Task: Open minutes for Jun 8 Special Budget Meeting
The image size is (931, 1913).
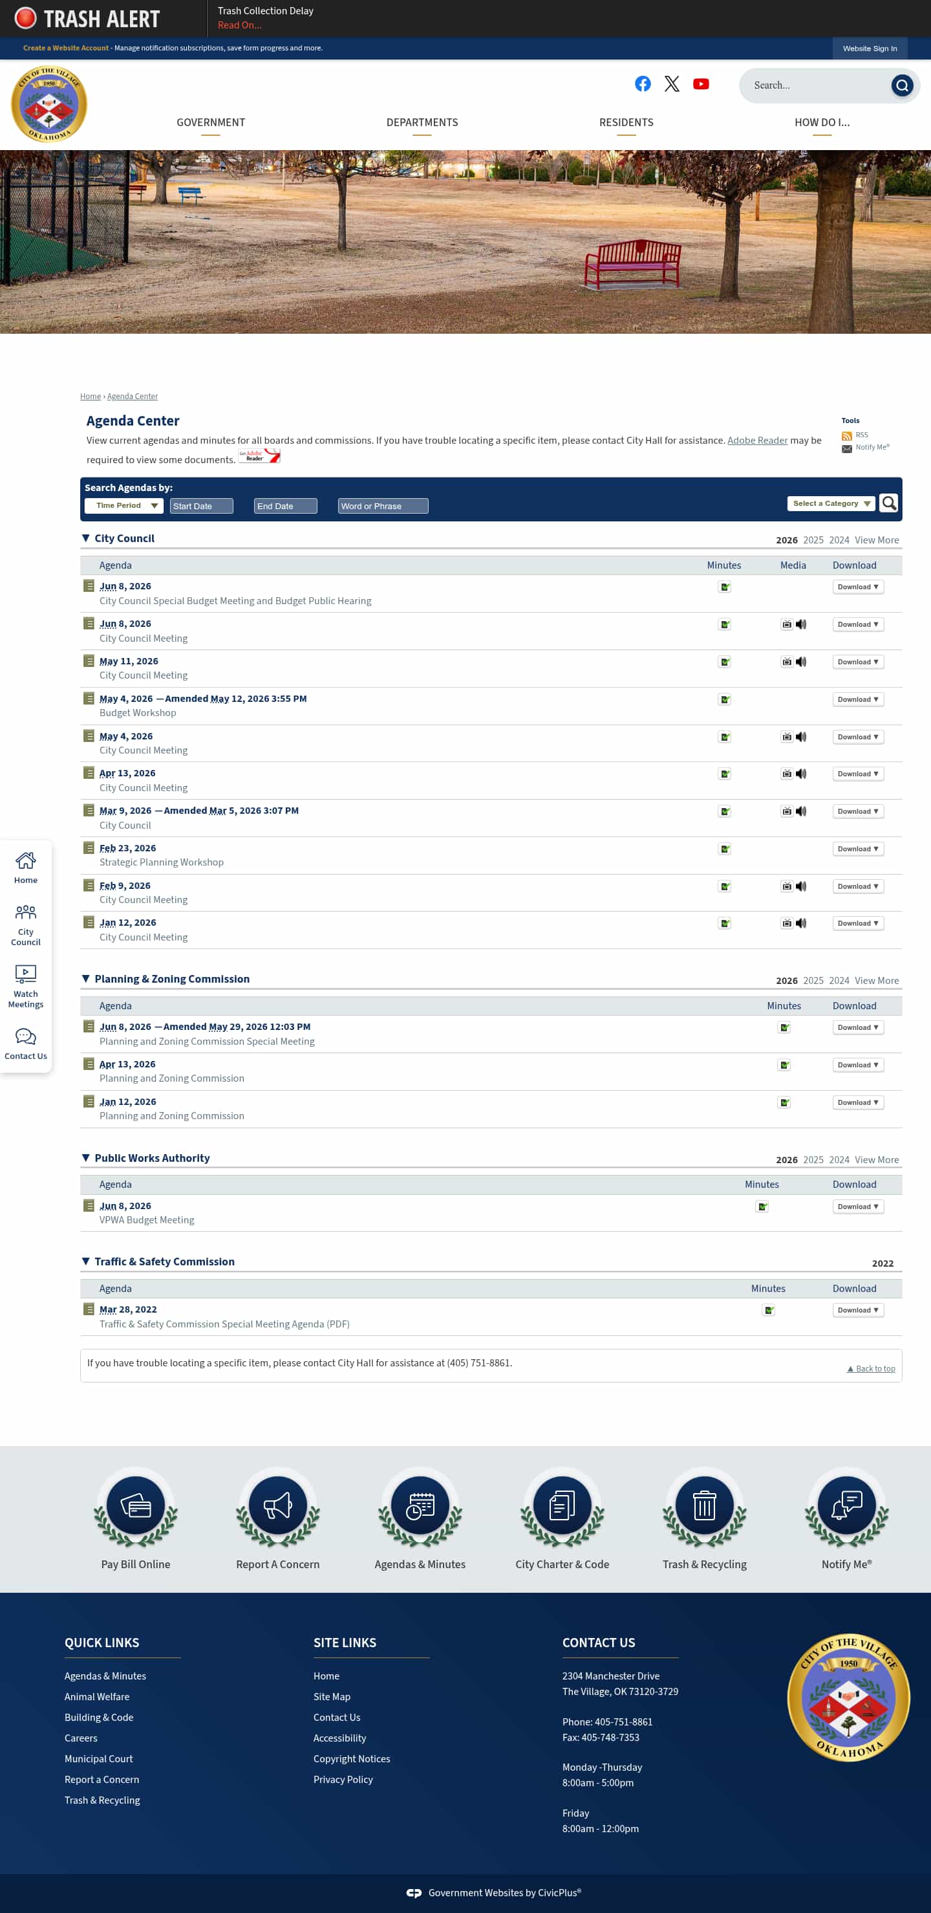Action: coord(725,587)
